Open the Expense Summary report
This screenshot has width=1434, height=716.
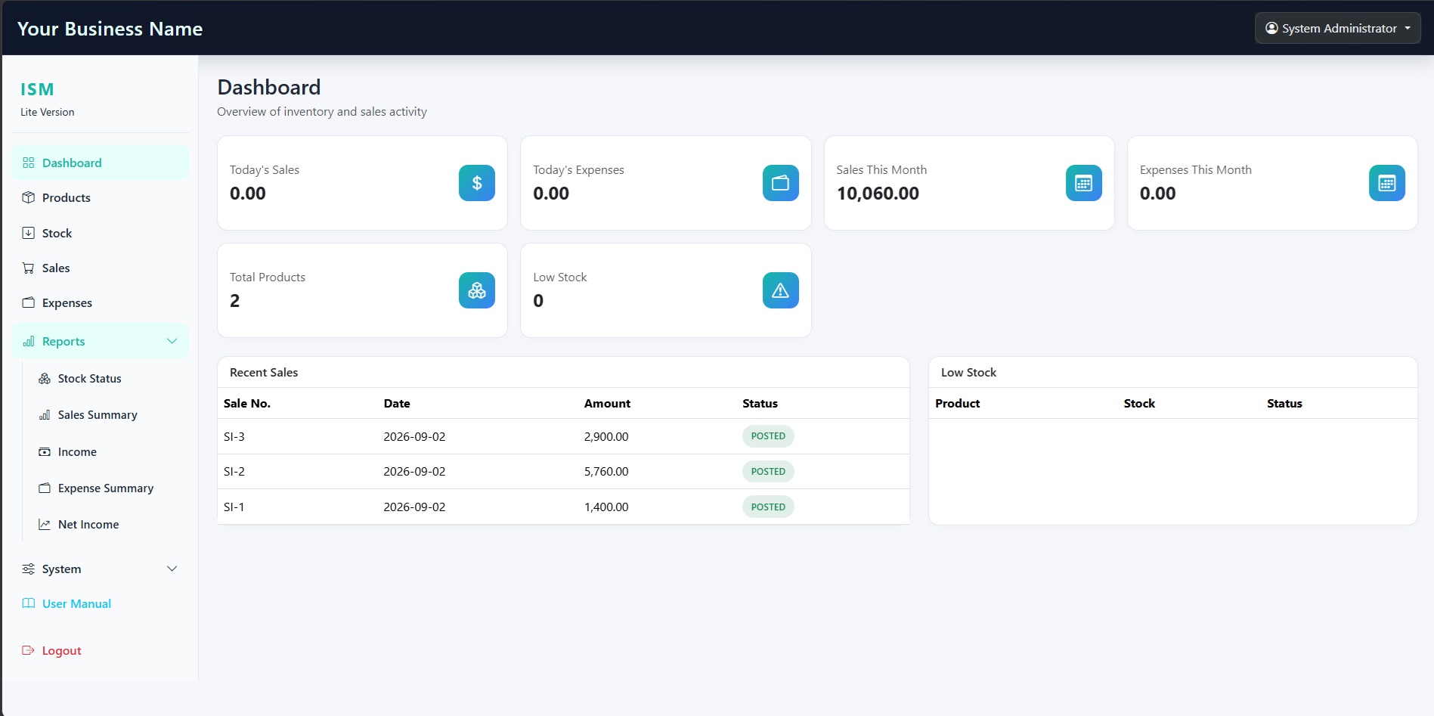click(x=105, y=488)
